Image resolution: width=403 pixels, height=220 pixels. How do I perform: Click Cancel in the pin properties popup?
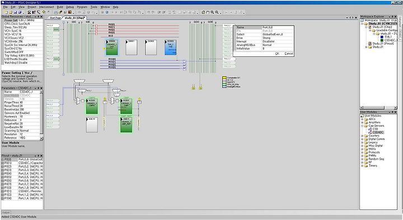289,54
